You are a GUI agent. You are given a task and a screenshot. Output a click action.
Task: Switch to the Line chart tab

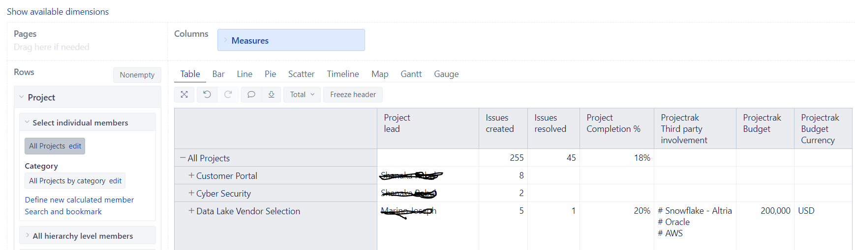point(244,74)
